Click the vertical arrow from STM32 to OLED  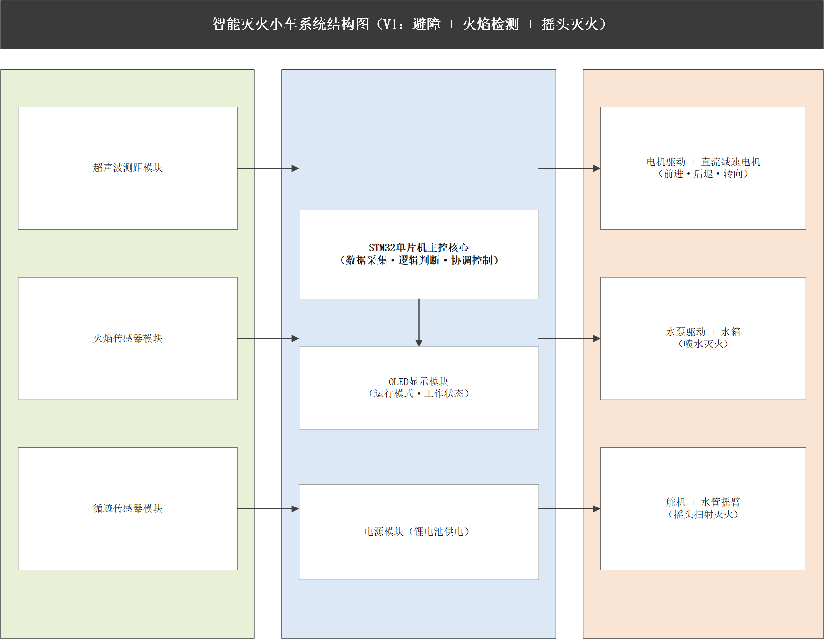pyautogui.click(x=419, y=323)
